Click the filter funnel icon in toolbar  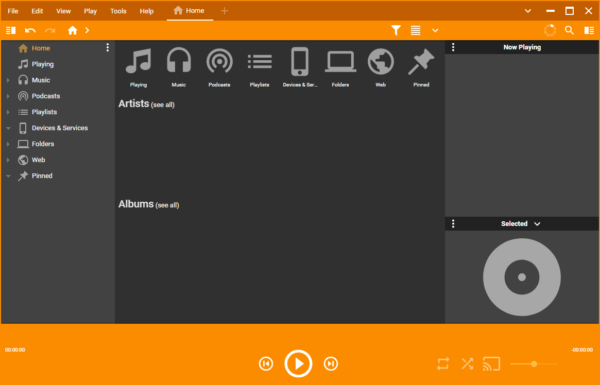coord(396,30)
